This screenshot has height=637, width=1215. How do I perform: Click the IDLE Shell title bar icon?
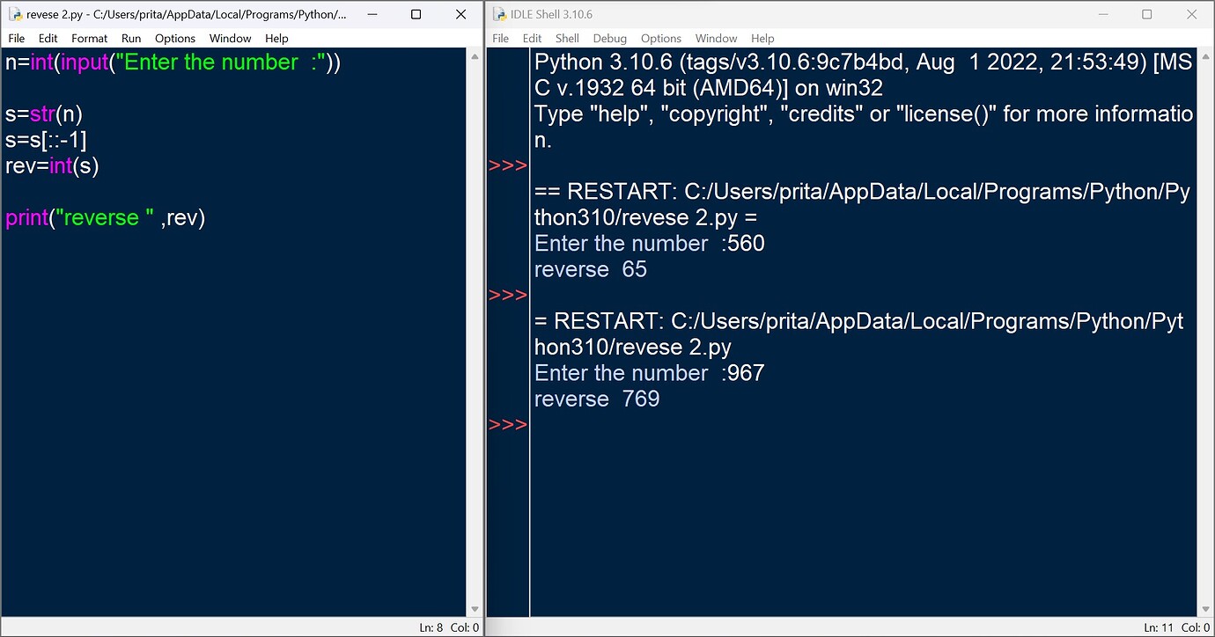(x=500, y=15)
